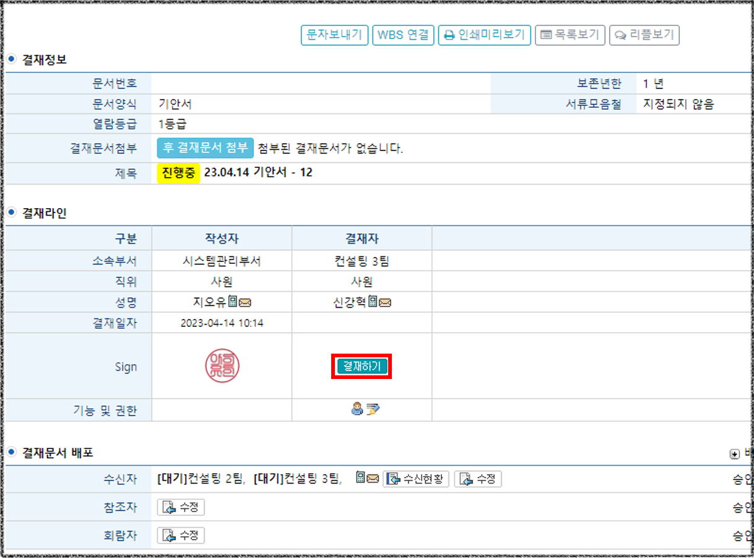The width and height of the screenshot is (754, 558).
Task: Open 인쇄미리보기 print preview
Action: [485, 35]
